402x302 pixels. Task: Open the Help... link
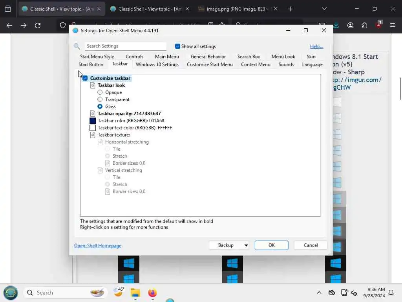[x=316, y=46]
